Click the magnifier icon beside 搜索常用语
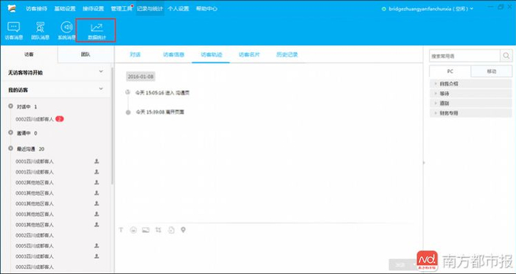Viewport: 516px width, 274px height. click(x=506, y=56)
